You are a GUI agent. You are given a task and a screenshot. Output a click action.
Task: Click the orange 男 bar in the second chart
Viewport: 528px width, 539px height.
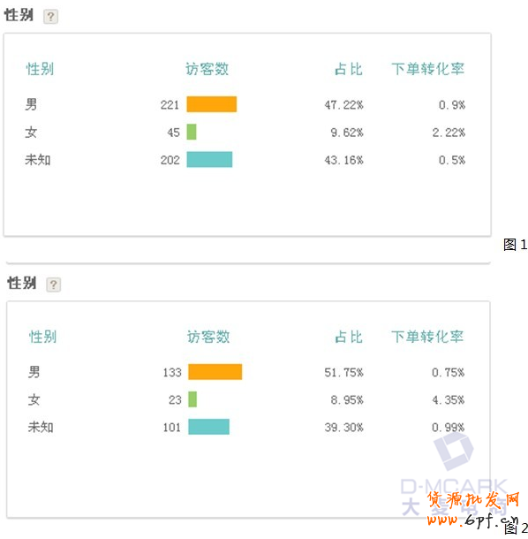point(215,372)
